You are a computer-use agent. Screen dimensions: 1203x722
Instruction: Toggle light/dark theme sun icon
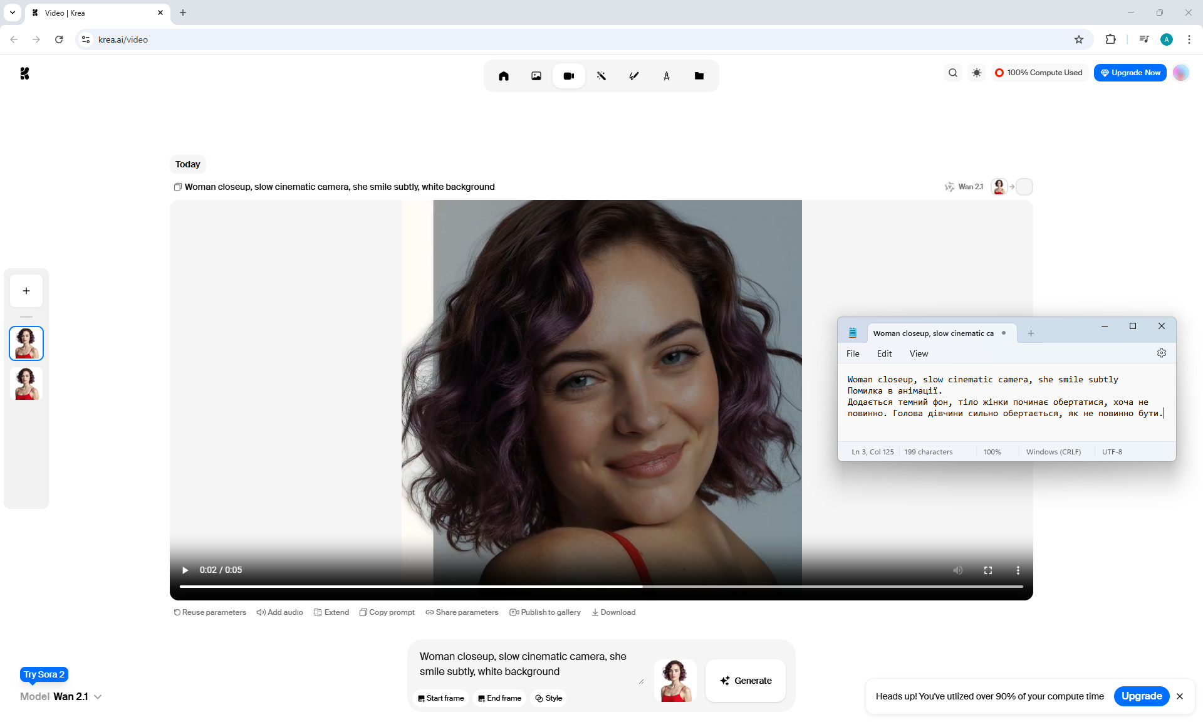coord(976,73)
